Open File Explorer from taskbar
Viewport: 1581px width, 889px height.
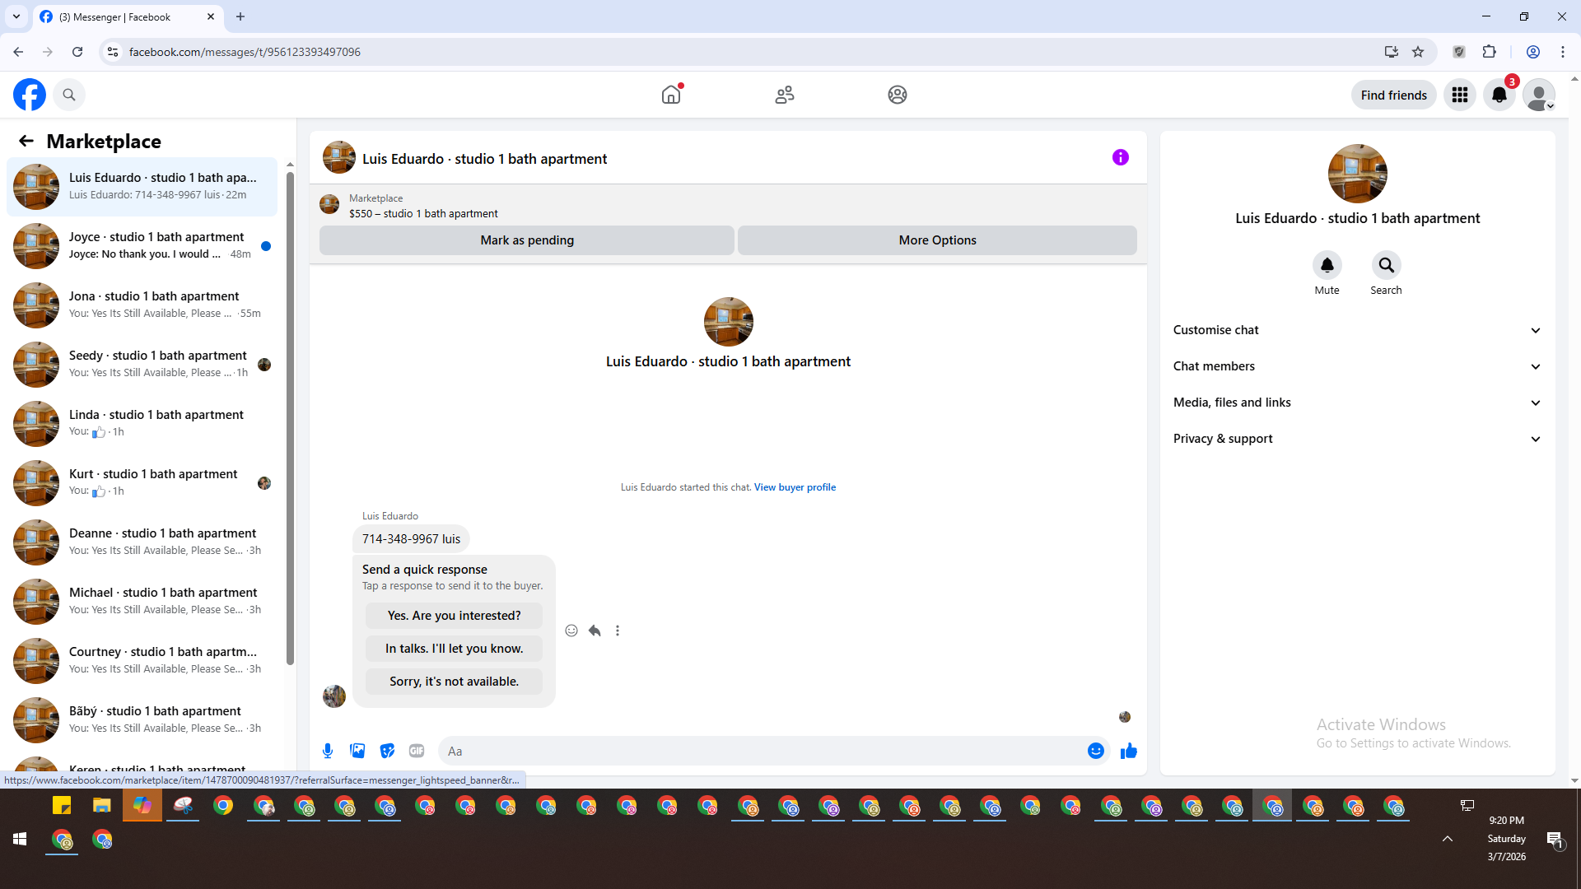[101, 805]
